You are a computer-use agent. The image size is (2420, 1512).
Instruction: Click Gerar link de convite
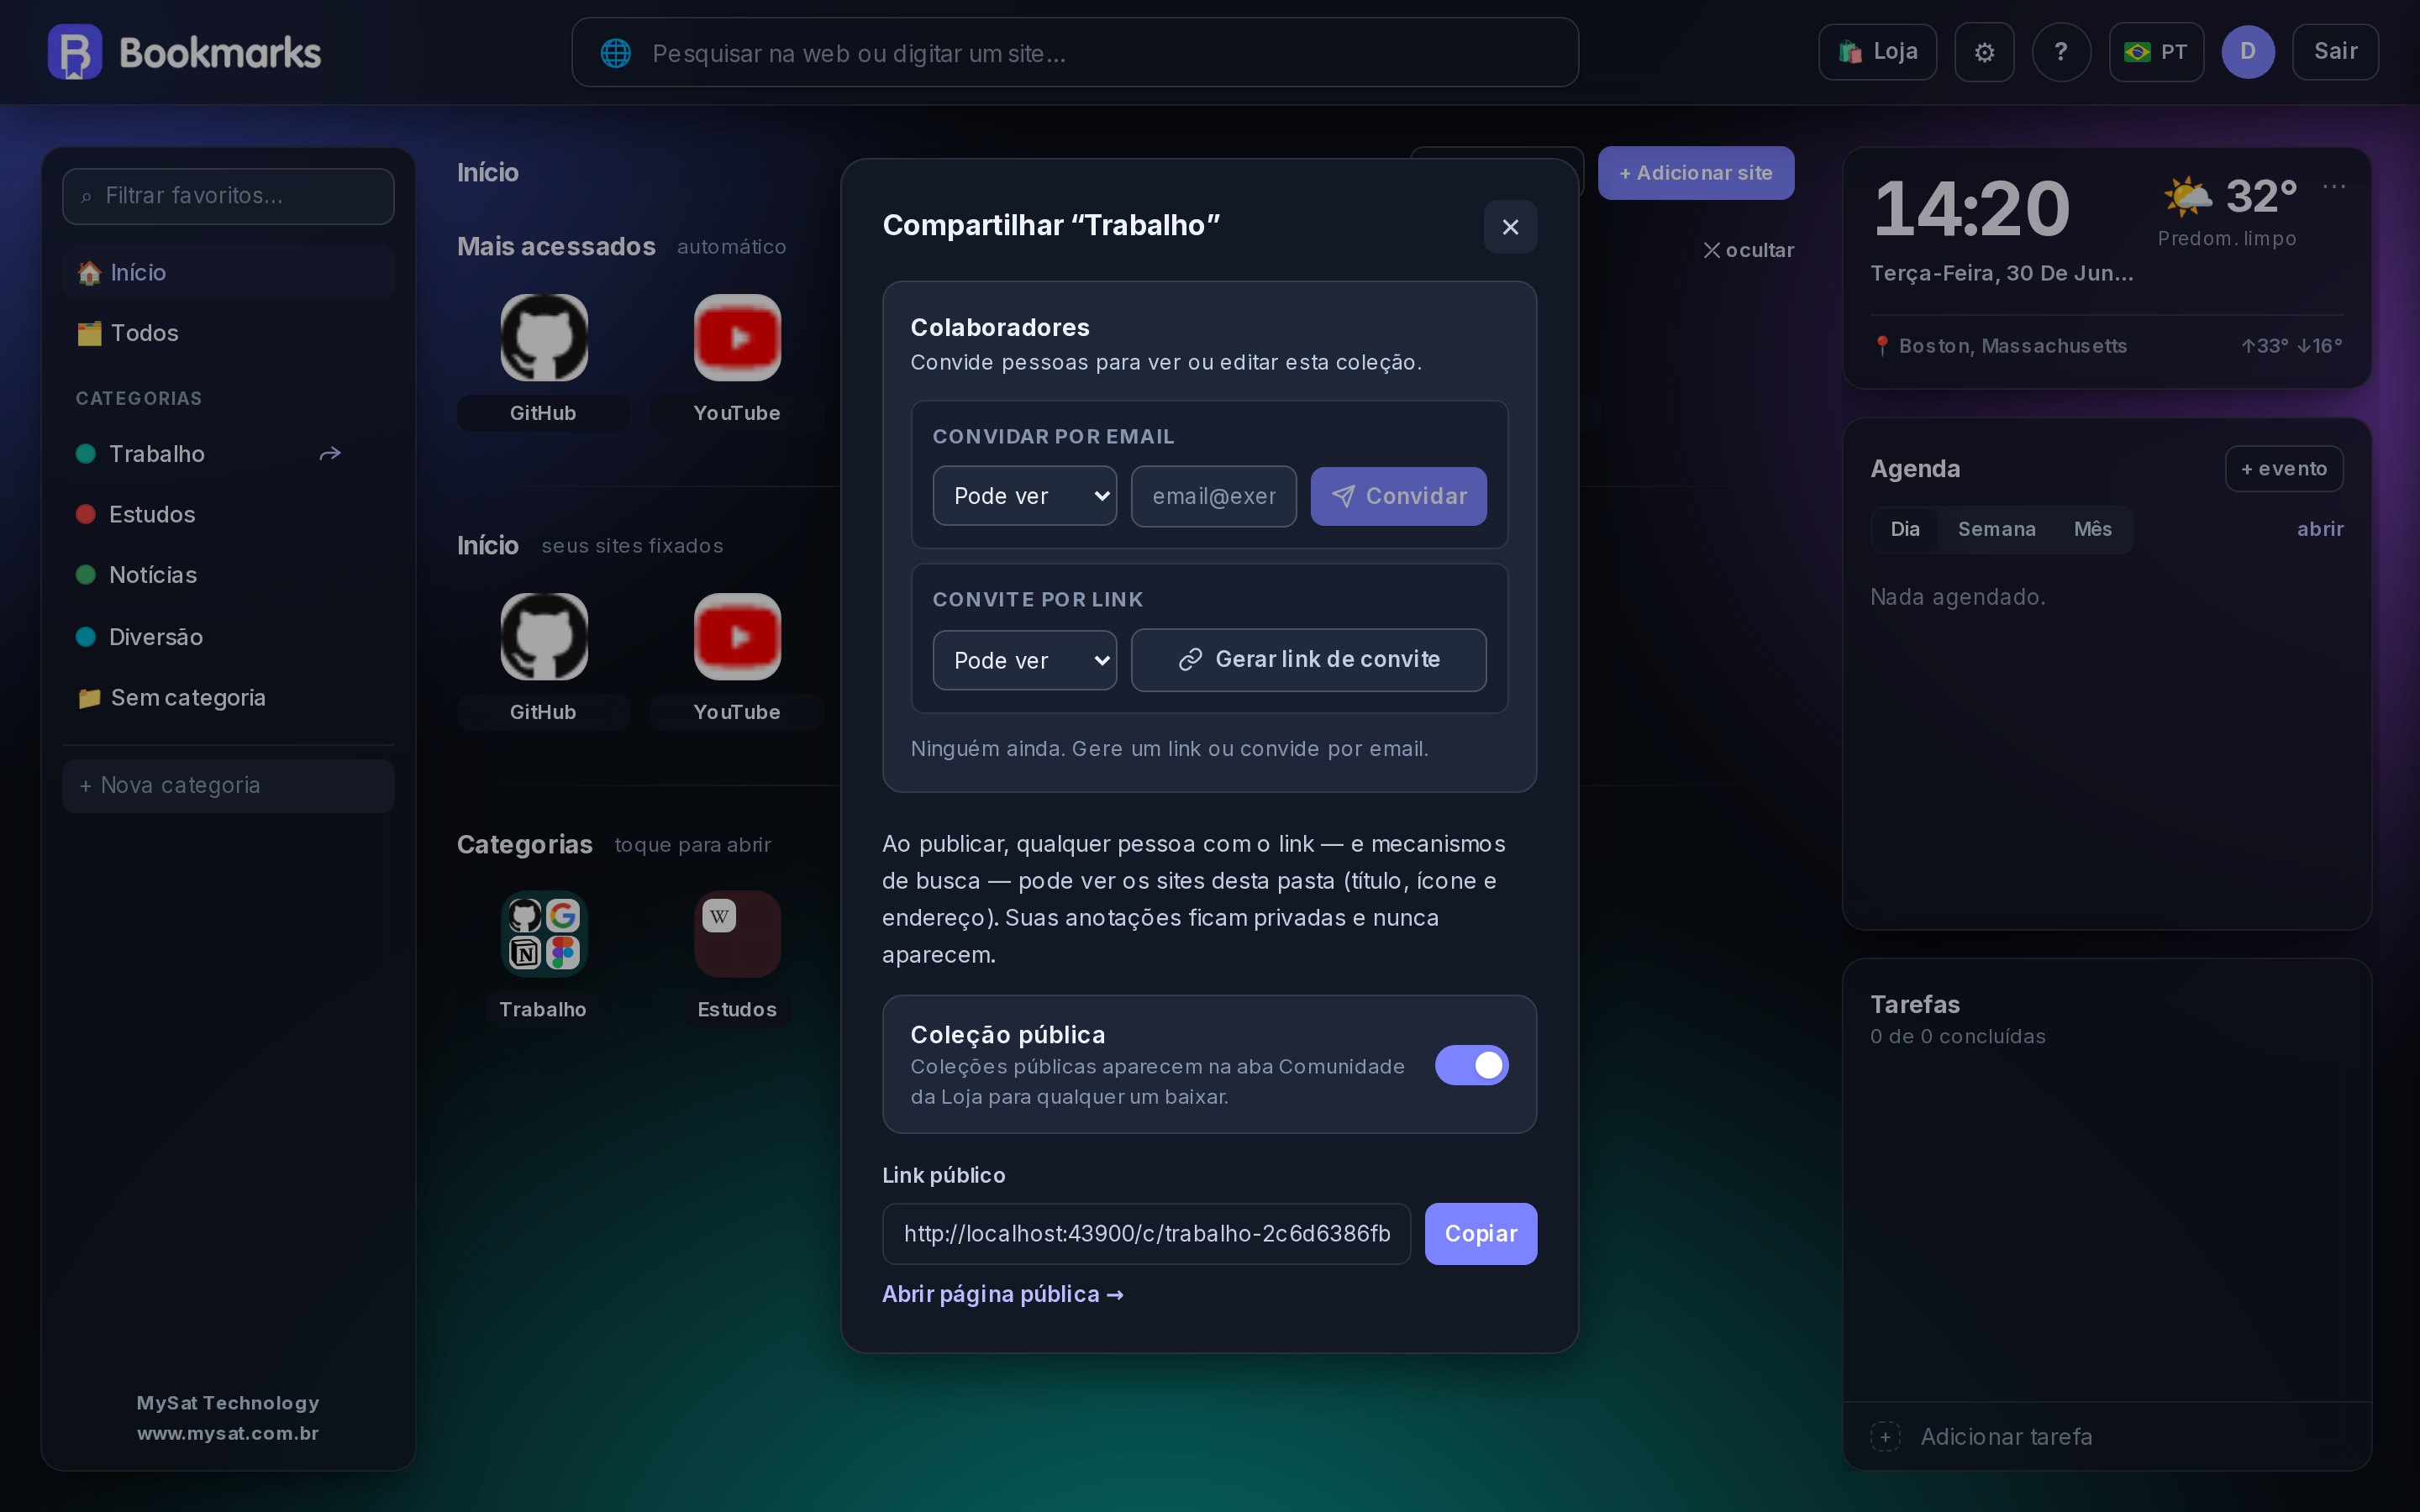coord(1308,660)
